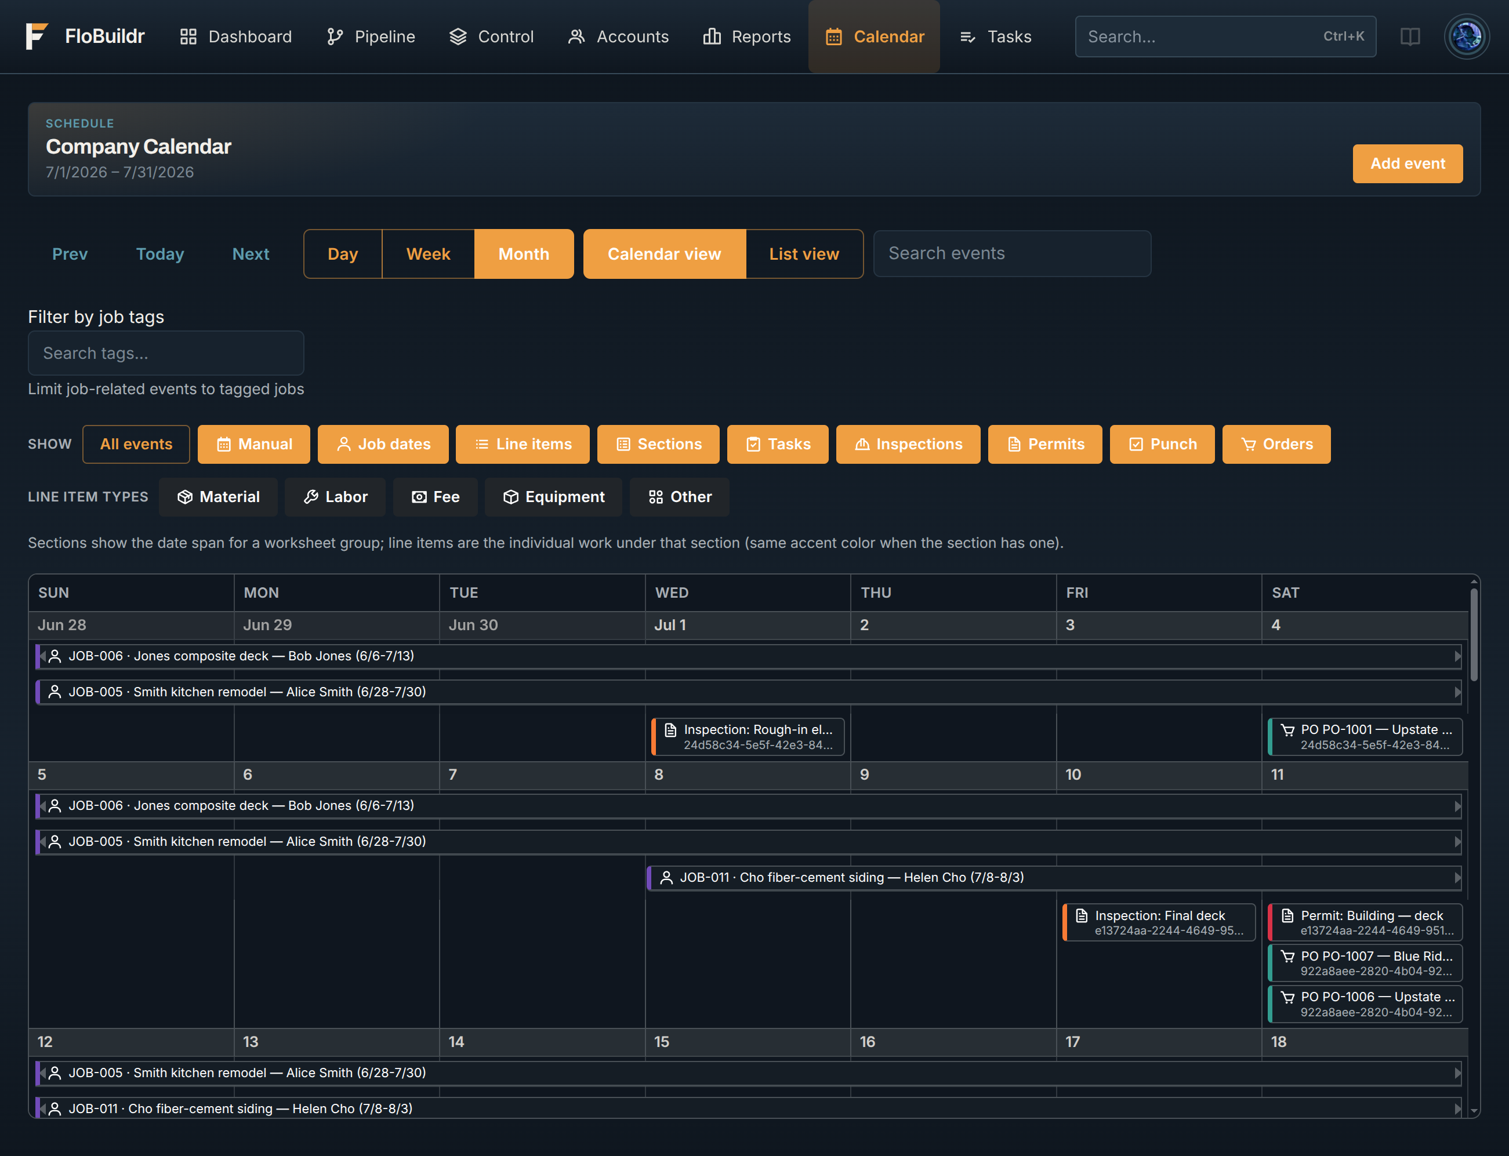1509x1156 pixels.
Task: Click the FloBuildr logo icon
Action: (37, 37)
